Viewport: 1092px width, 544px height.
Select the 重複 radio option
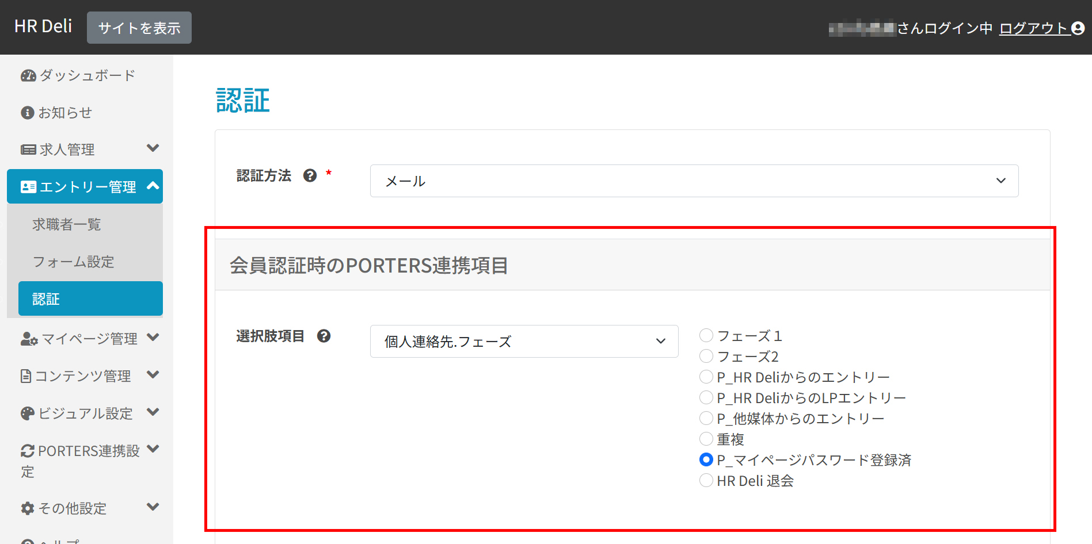tap(706, 439)
